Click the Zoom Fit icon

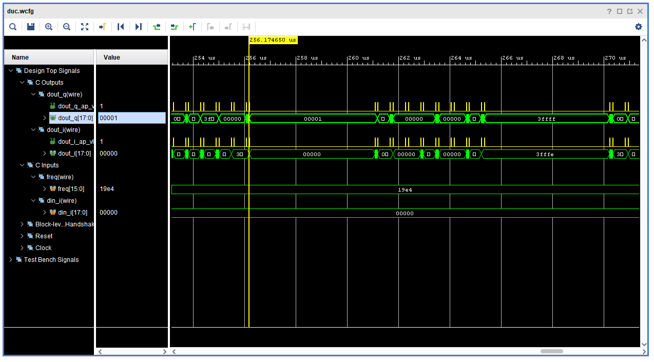(x=85, y=27)
